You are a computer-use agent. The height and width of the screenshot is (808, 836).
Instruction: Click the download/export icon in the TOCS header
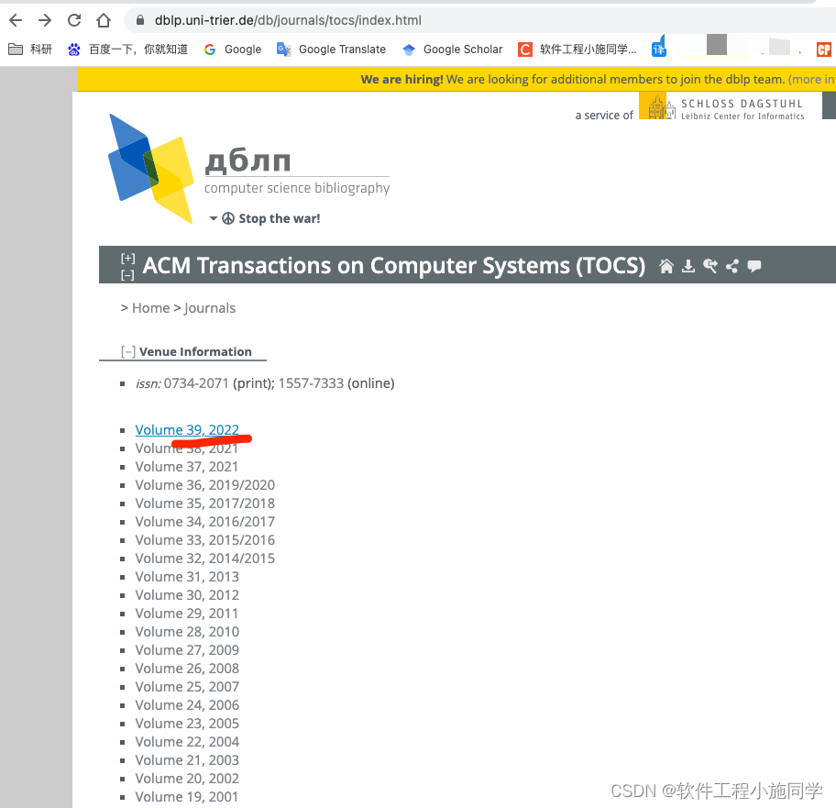(688, 266)
